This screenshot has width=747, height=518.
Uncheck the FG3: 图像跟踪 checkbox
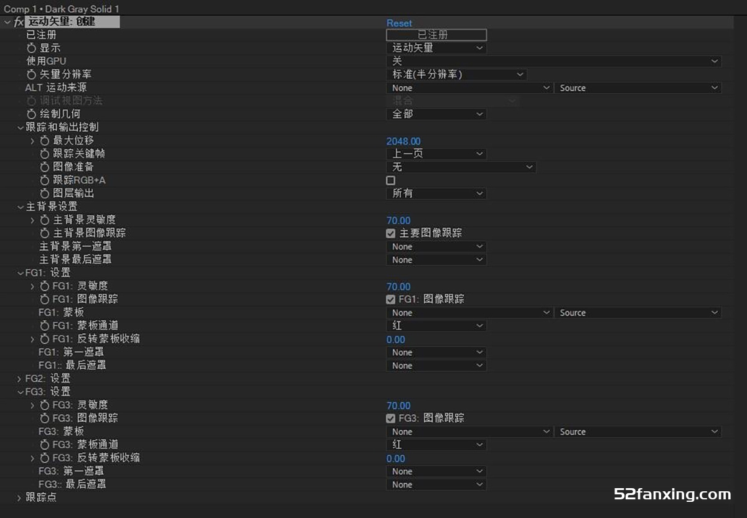391,419
